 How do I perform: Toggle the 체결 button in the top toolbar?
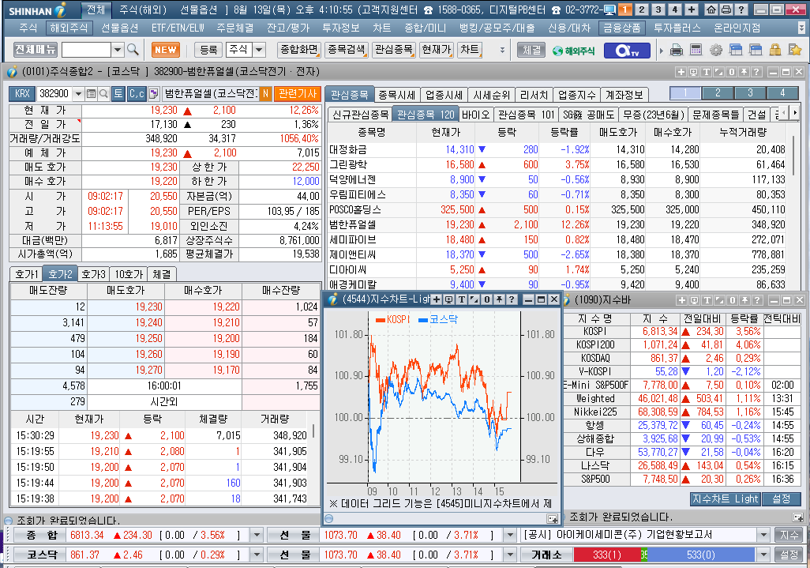point(531,50)
